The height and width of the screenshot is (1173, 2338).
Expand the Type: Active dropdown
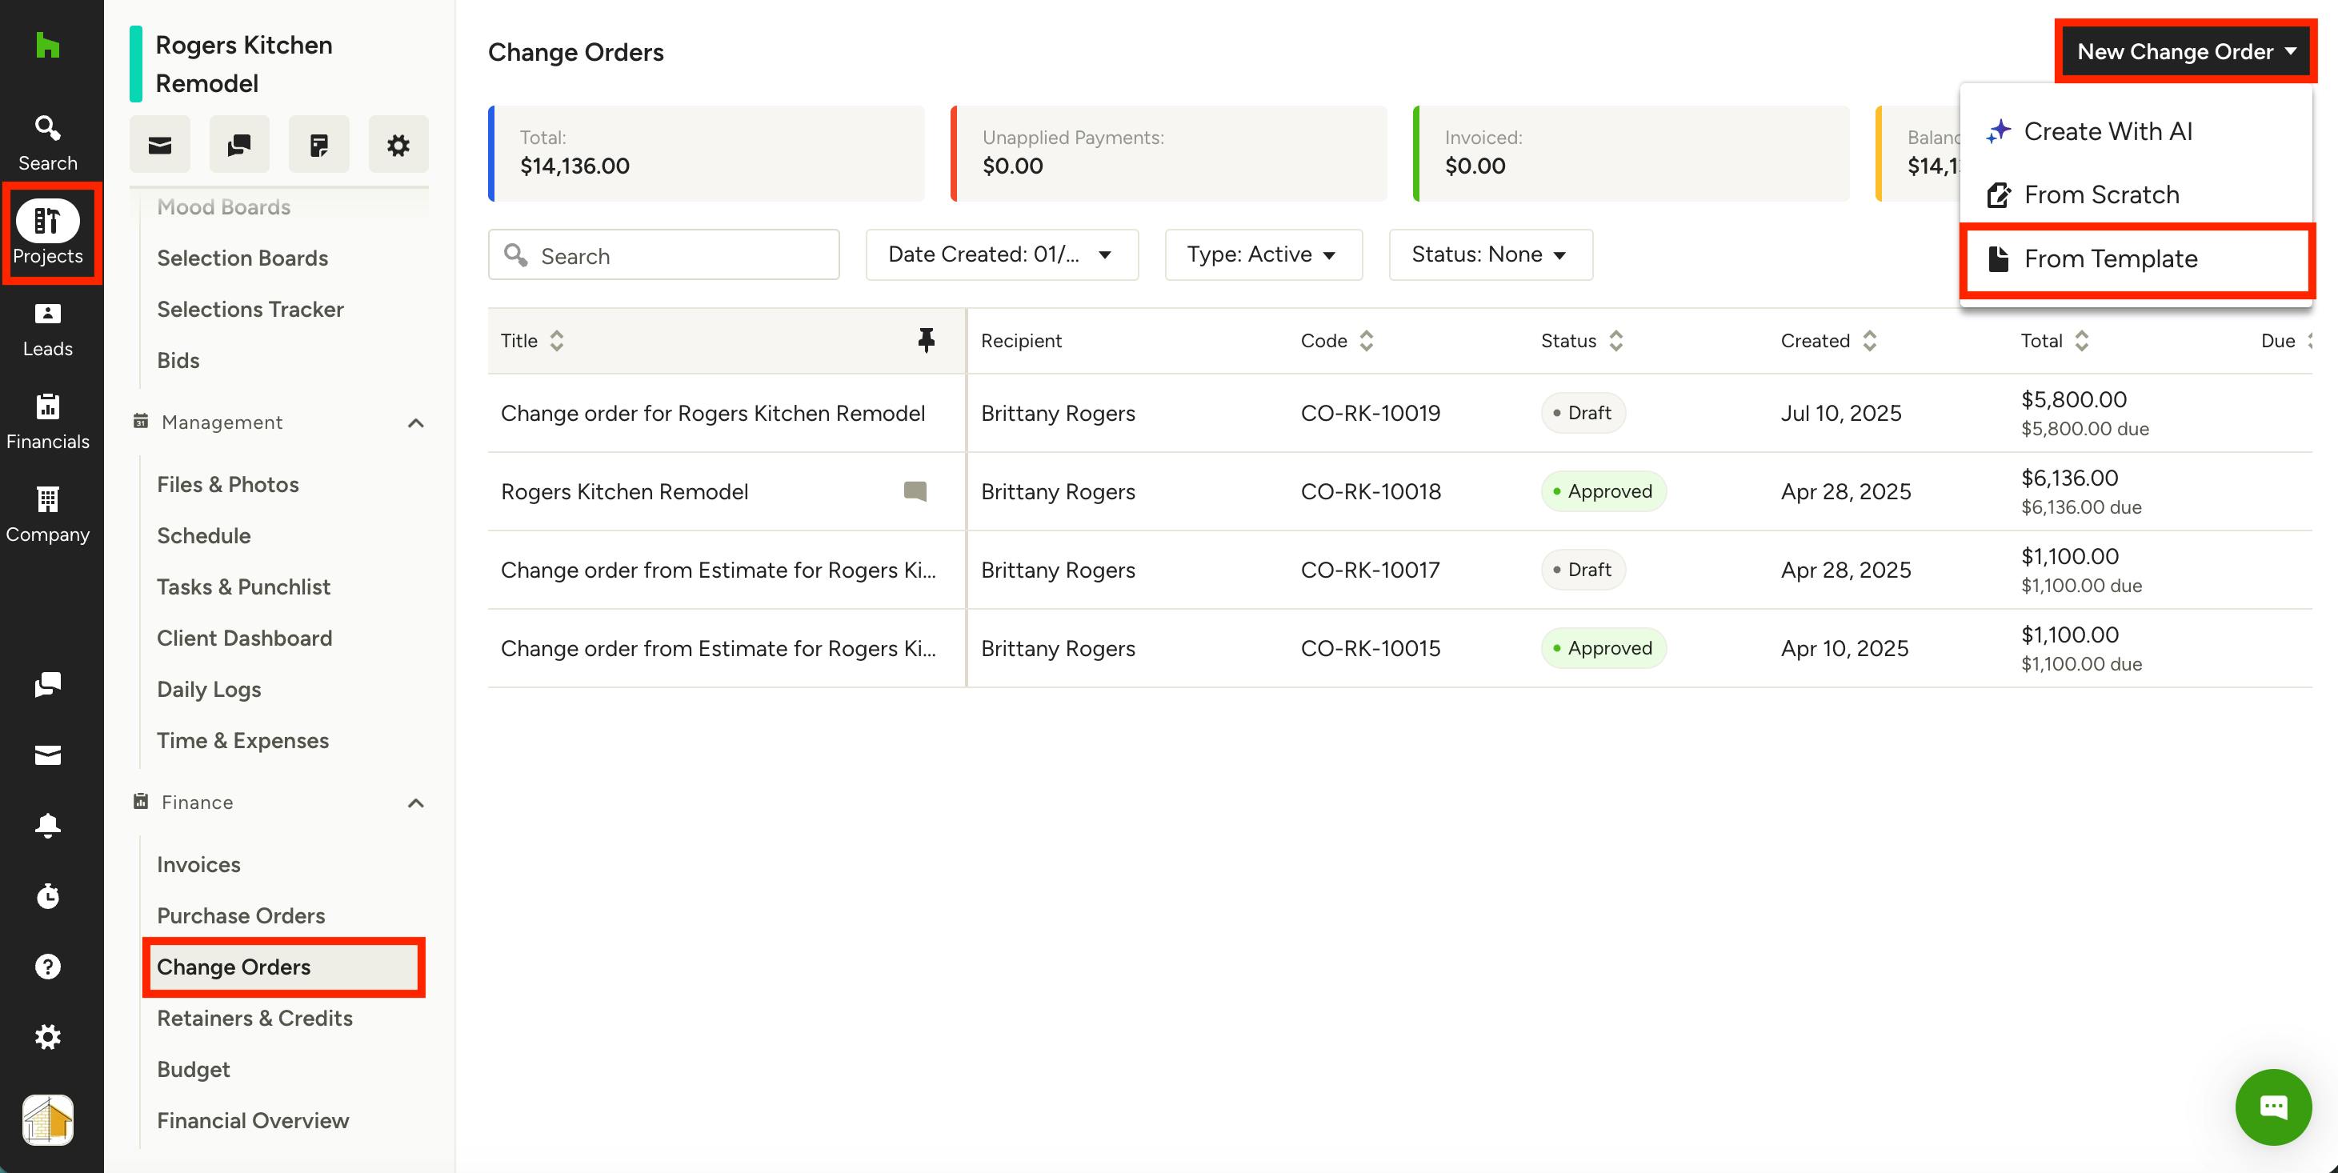1263,255
